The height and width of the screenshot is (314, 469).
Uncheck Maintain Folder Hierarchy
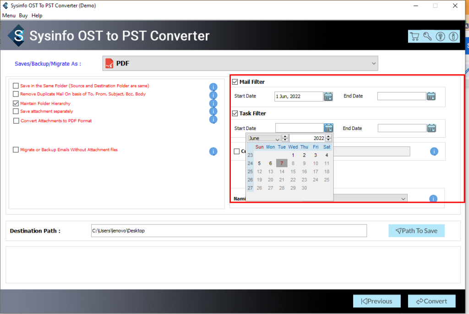[x=16, y=103]
